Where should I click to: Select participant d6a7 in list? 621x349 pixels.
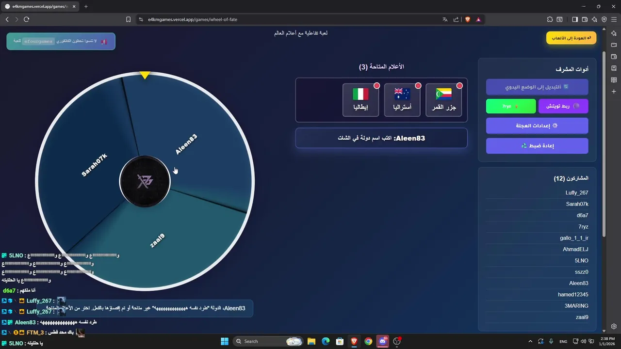tap(537, 215)
